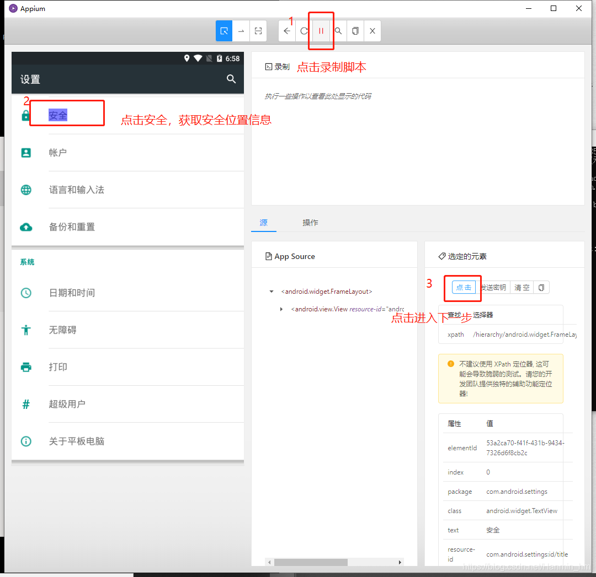Click account icon beside 帐户
The height and width of the screenshot is (577, 596).
(26, 153)
